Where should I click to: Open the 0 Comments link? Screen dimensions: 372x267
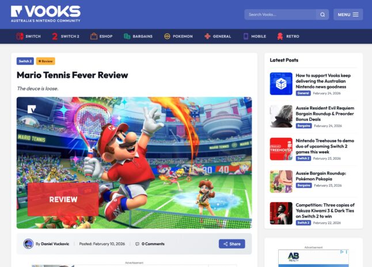pos(153,244)
